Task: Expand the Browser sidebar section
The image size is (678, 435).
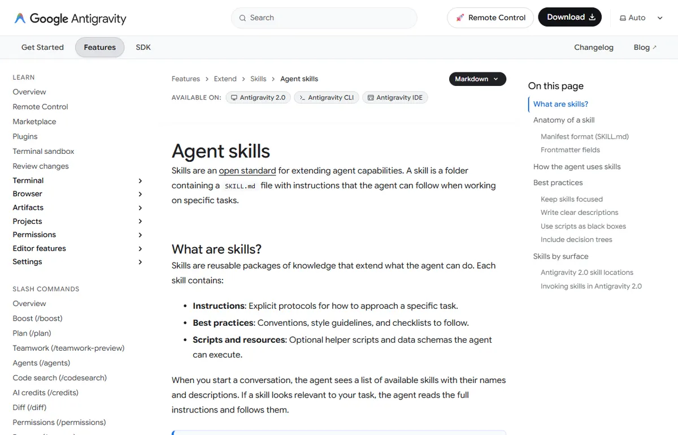Action: point(140,194)
